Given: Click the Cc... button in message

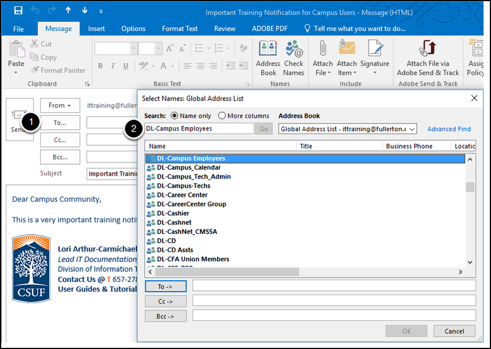Looking at the screenshot, I should click(x=60, y=140).
